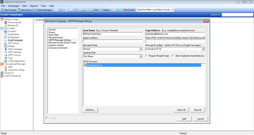
Task: Click the Transactional Messages orange icon
Action: pyautogui.click(x=2, y=64)
